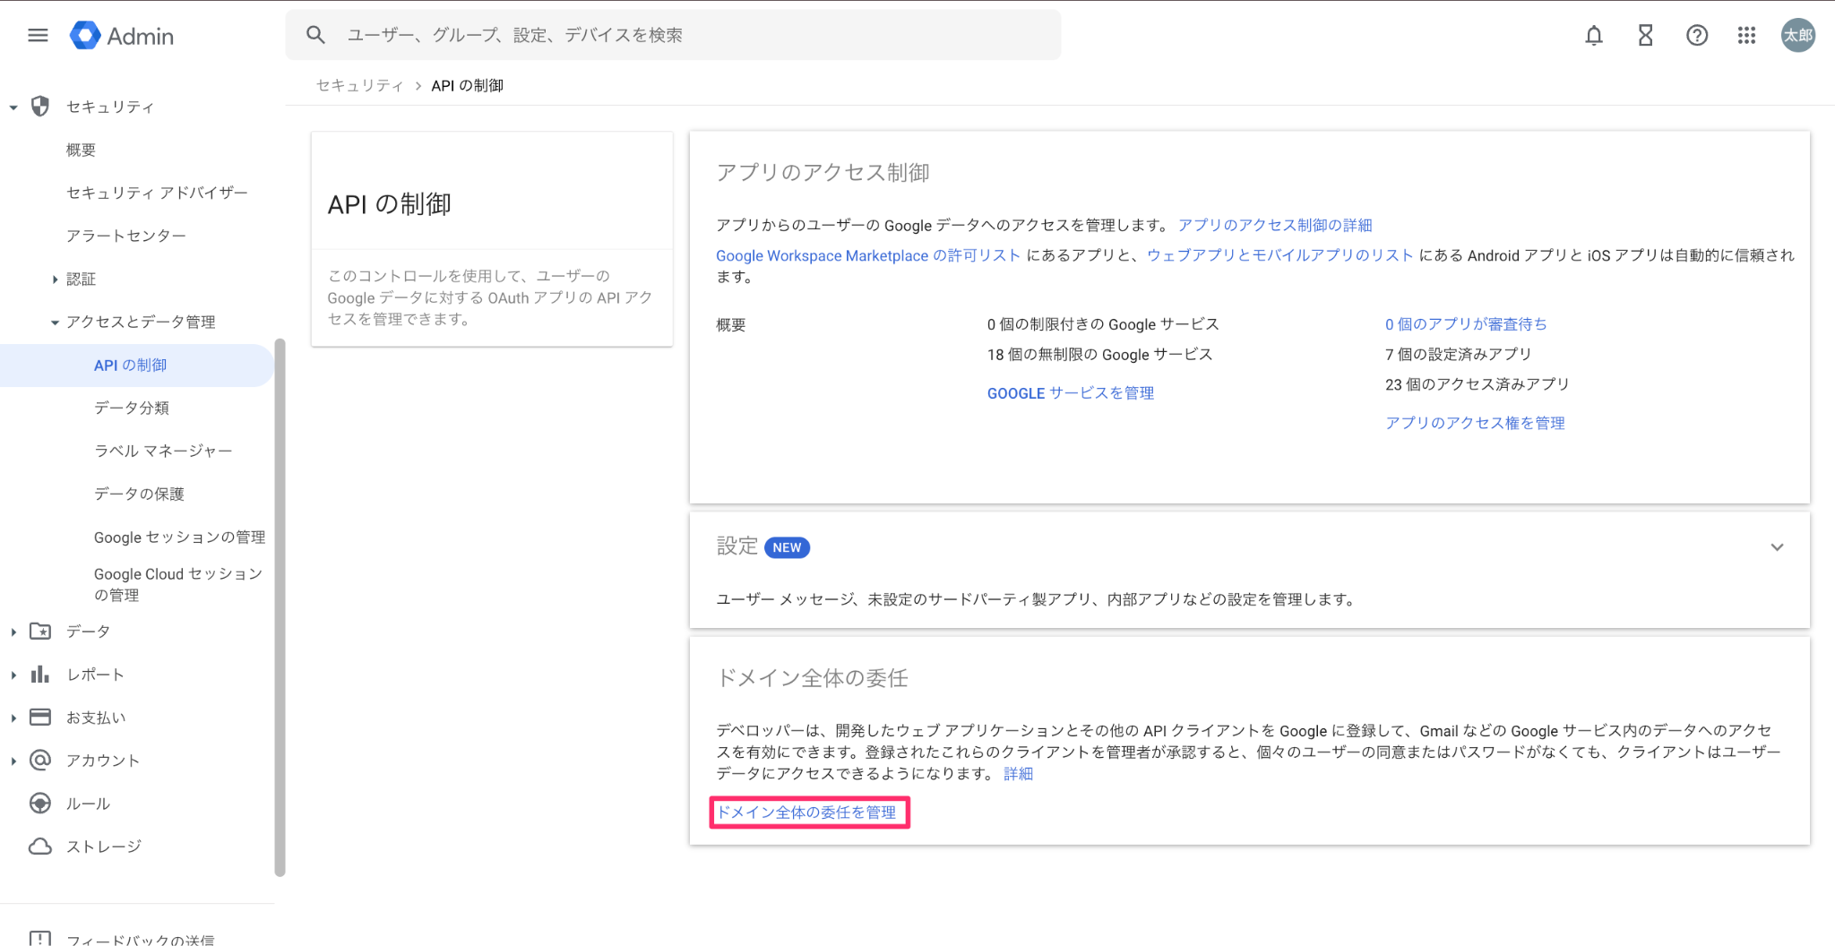Click セキュリティ in the breadcrumb
This screenshot has width=1835, height=946.
(360, 85)
